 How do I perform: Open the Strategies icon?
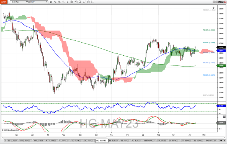[x=88, y=2]
